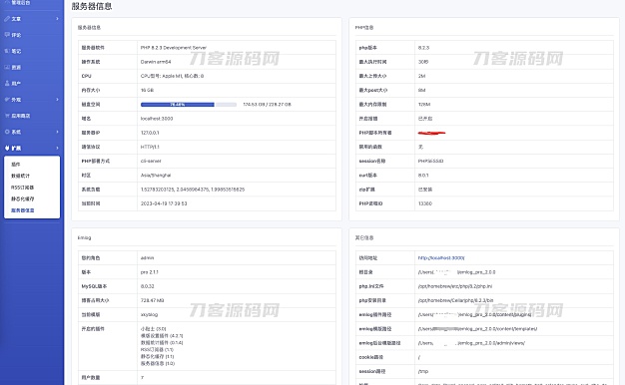Click the 系统 gear icon in sidebar
625x385 pixels.
tap(7, 132)
